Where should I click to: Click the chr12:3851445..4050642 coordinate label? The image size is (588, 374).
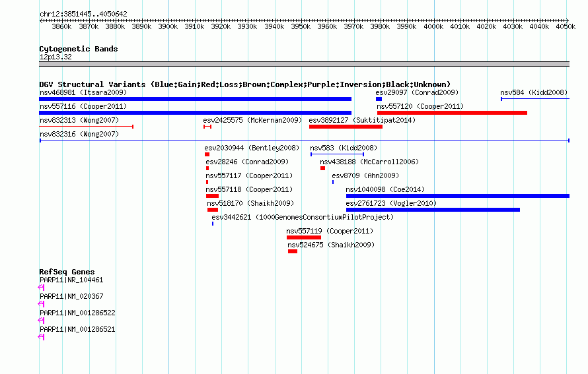[83, 14]
